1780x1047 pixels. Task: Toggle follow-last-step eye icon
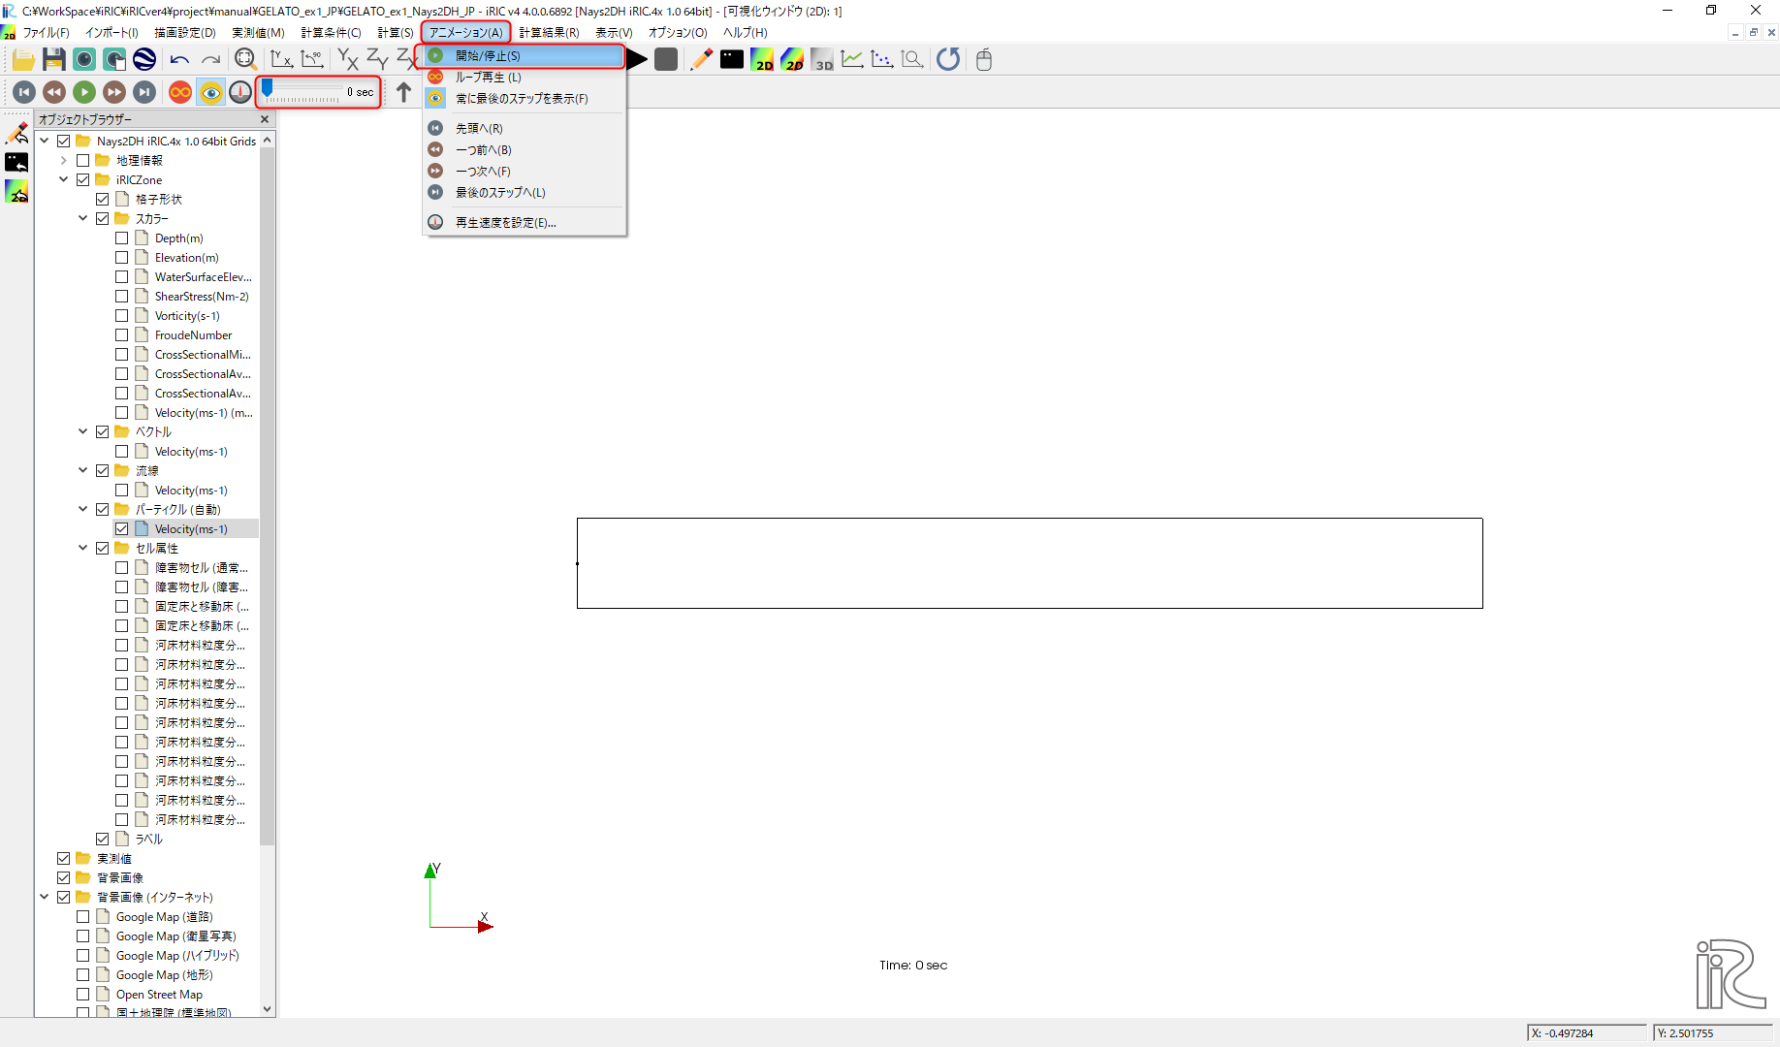tap(210, 92)
